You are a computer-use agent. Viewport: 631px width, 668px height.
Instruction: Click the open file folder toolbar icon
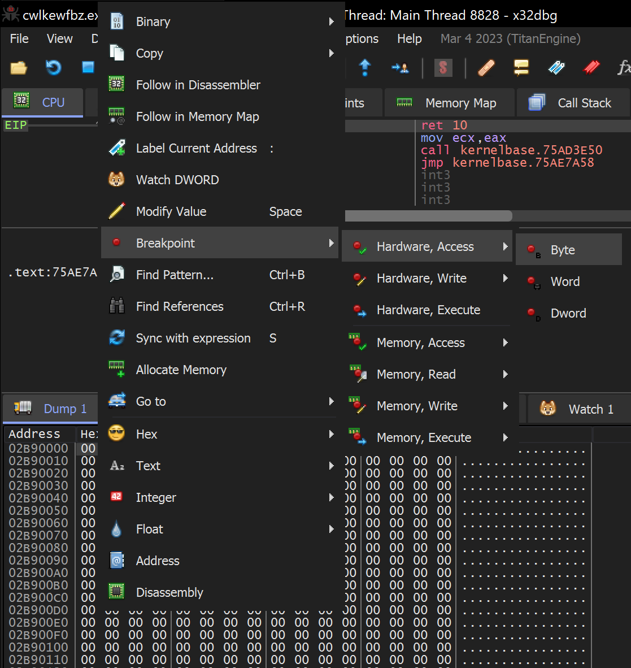click(x=18, y=68)
